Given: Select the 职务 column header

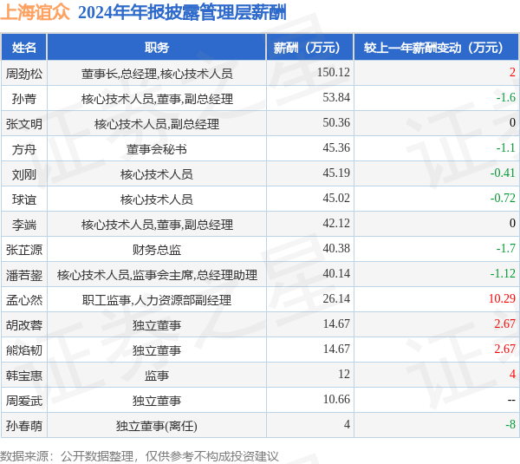Looking at the screenshot, I should point(157,48).
